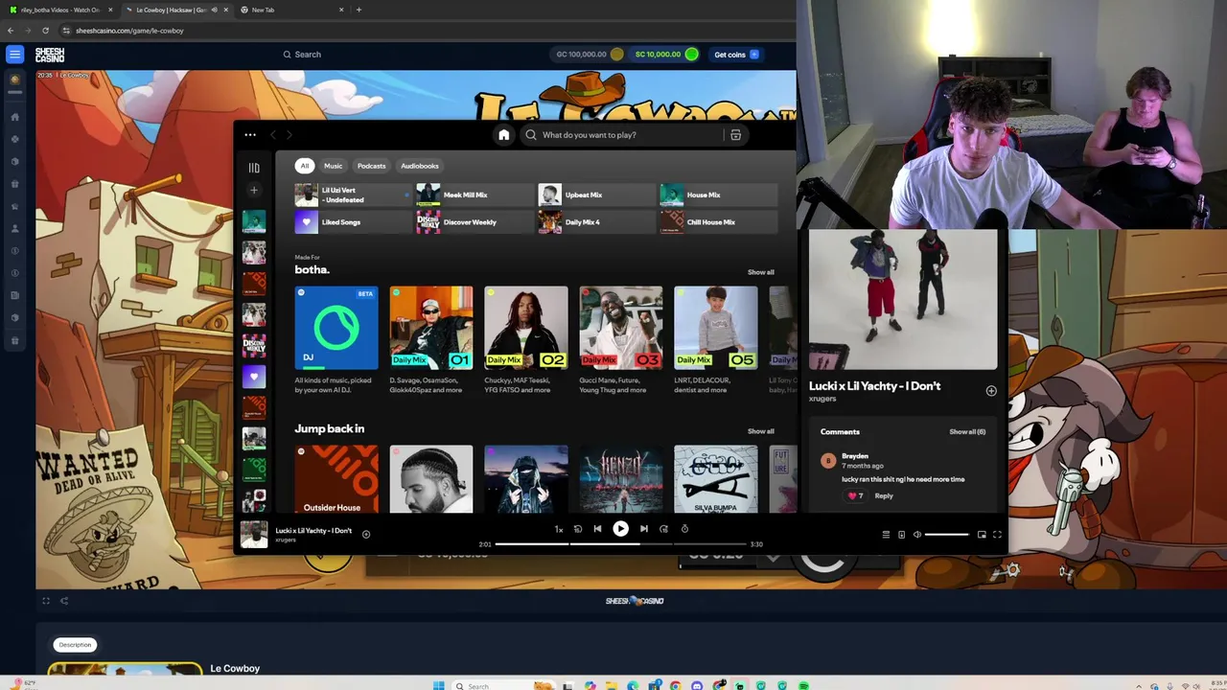
Task: Open Discord from the taskbar
Action: pos(697,685)
